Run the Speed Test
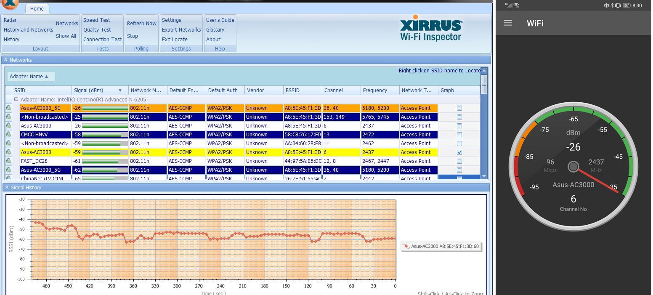653x295 pixels. pos(97,20)
